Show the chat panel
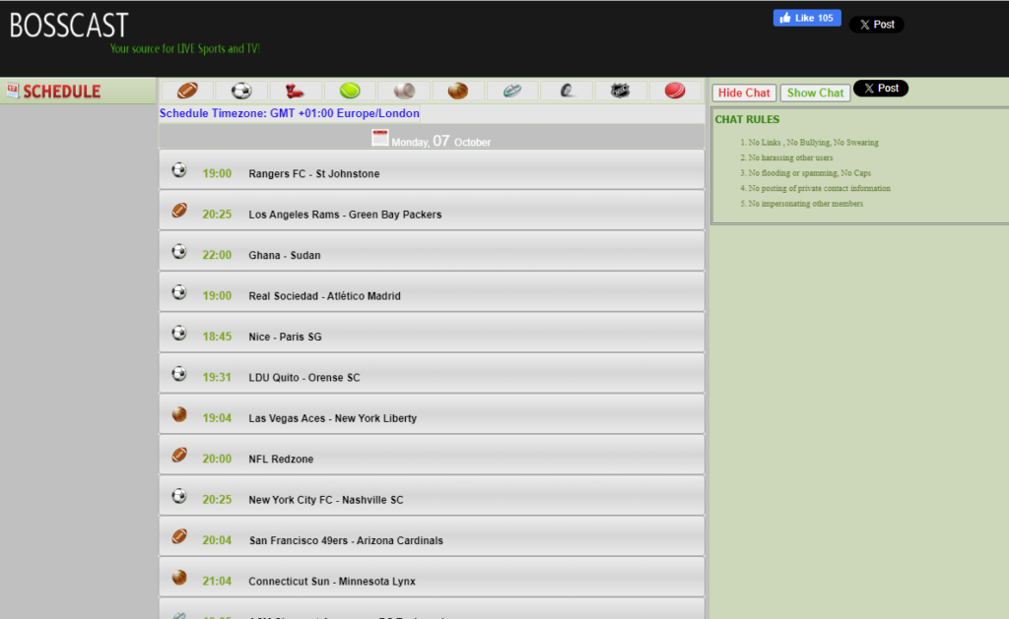The width and height of the screenshot is (1009, 619). (815, 92)
